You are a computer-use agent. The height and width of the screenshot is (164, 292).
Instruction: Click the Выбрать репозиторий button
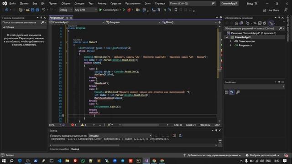click(263, 155)
